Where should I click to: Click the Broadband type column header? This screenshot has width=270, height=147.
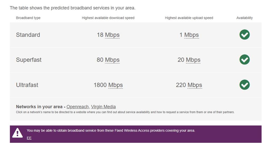pos(28,18)
